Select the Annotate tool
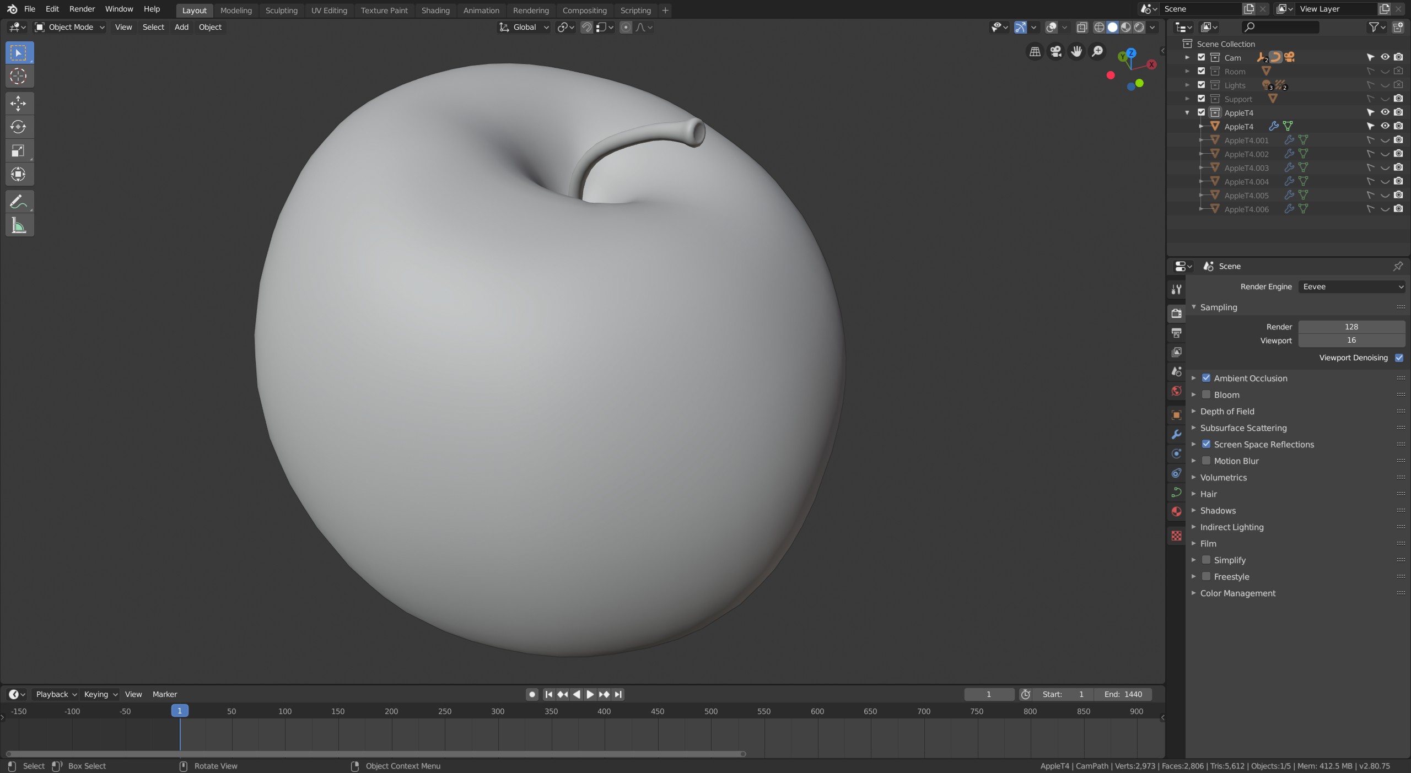Screen dimensions: 1411x773 18,202
